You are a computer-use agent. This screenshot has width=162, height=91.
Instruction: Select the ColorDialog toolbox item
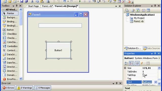point(10,42)
